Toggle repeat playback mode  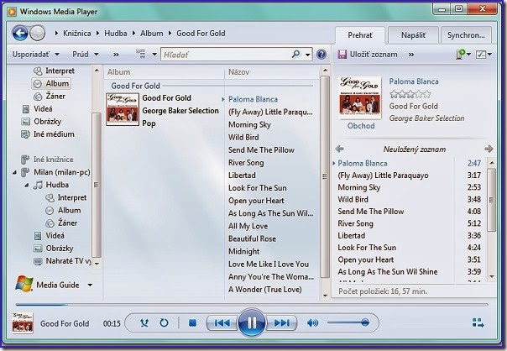tap(165, 322)
